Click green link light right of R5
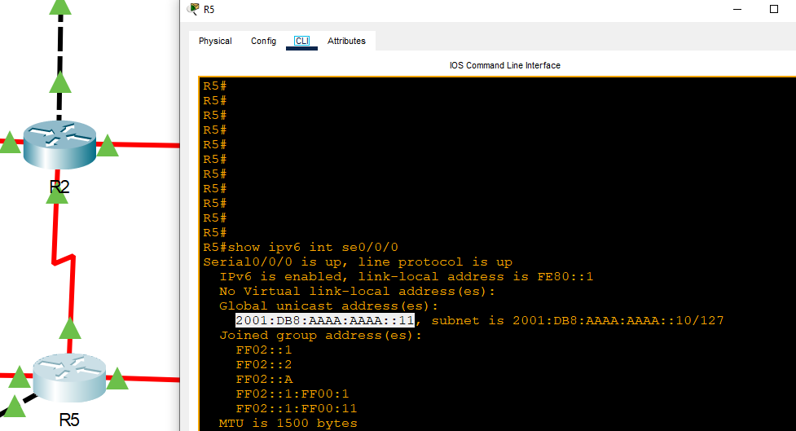796x431 pixels. coord(118,378)
